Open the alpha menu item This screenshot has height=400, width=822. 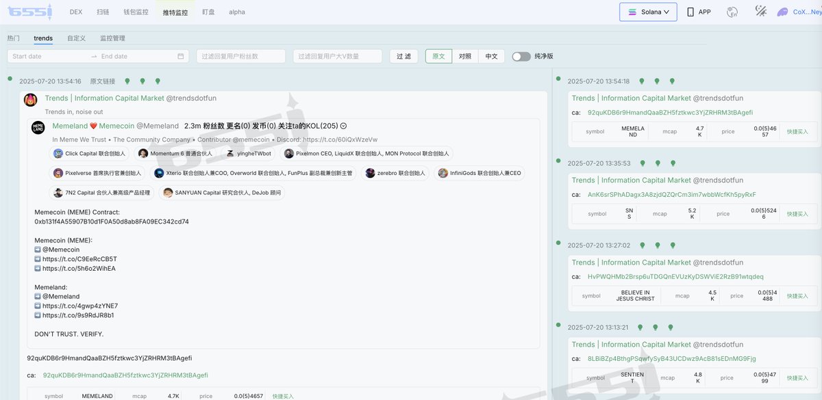(x=237, y=12)
